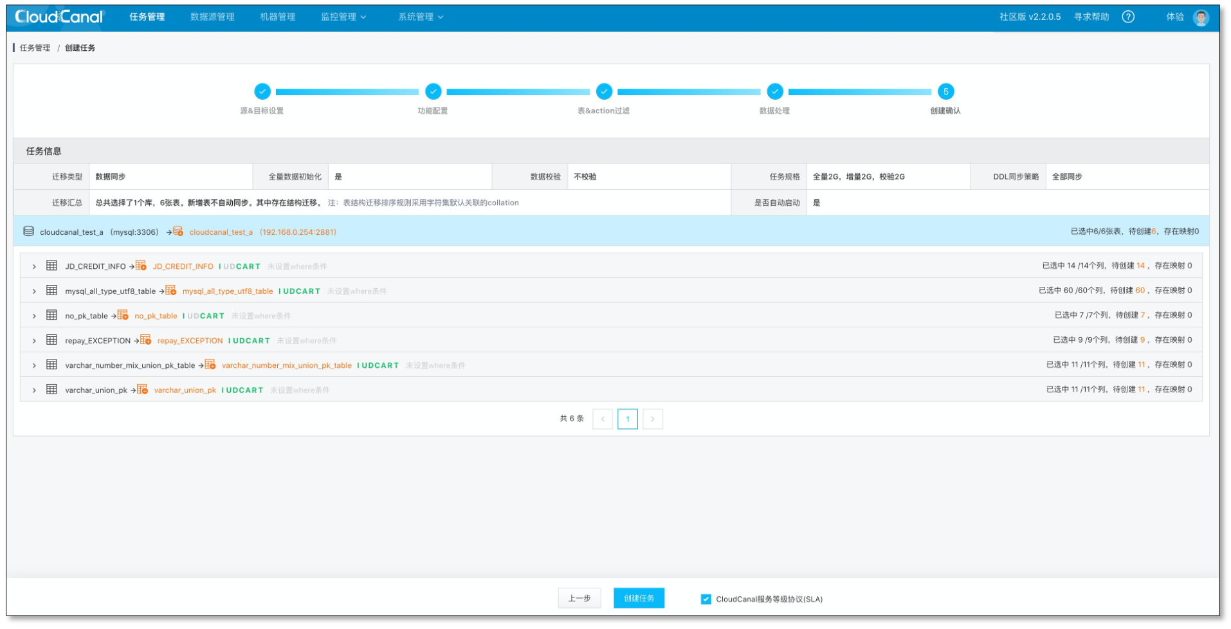Screen dimensions: 1231x629
Task: Click the 上一步 button
Action: 579,599
